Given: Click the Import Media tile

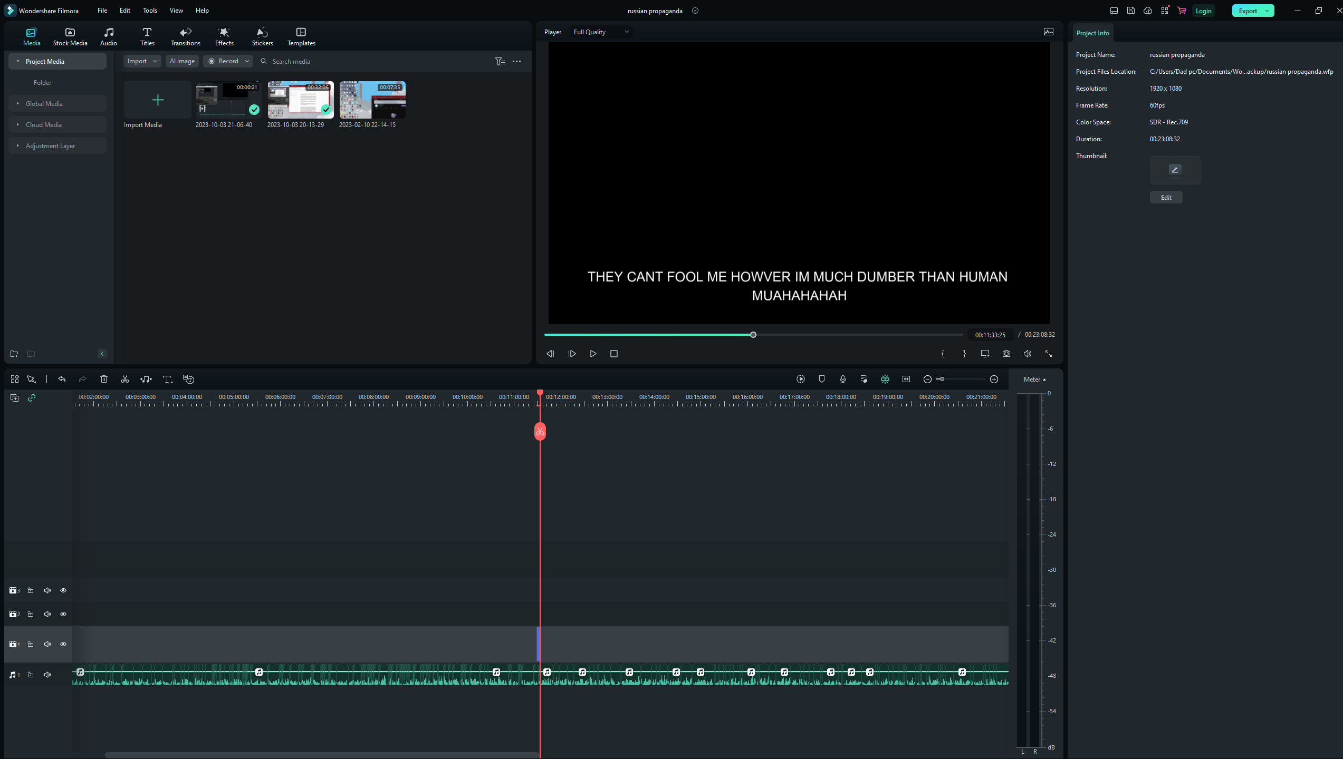Looking at the screenshot, I should (x=157, y=100).
